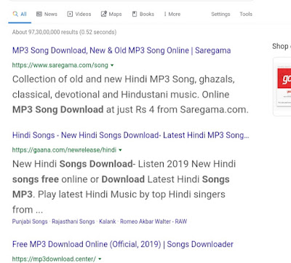The image size is (291, 263).
Task: Click the About 97,30,00,000 results text
Action: tap(64, 32)
